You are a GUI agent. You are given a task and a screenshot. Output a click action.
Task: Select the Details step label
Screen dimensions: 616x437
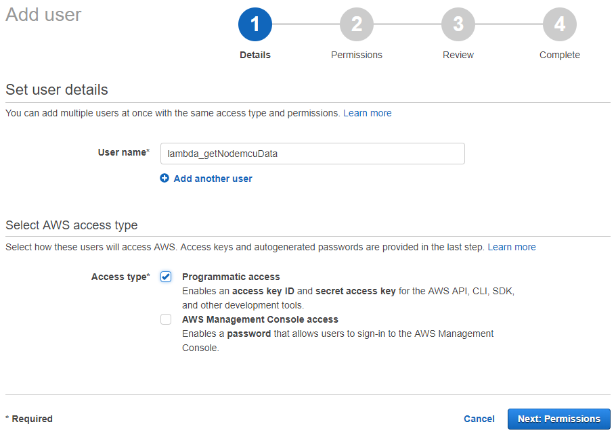pos(255,55)
